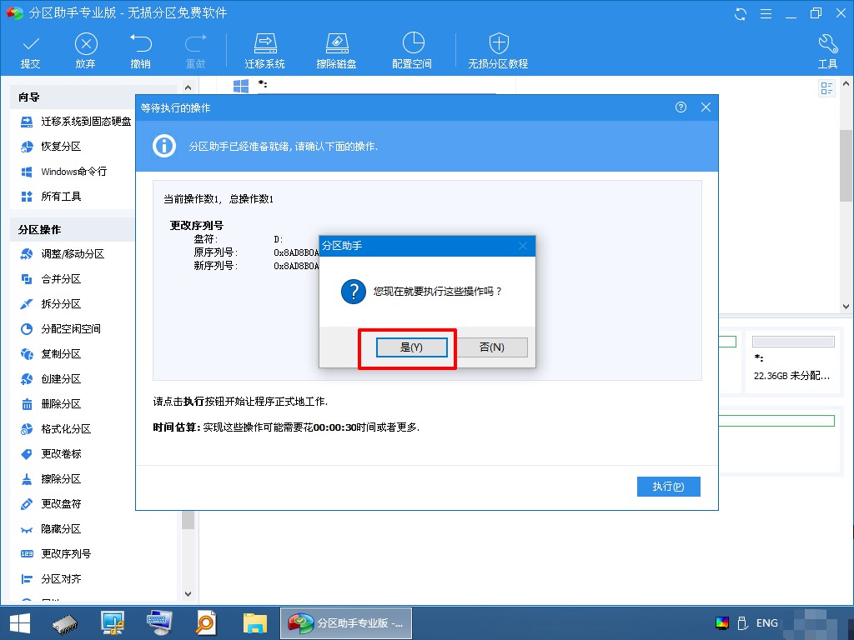Image resolution: width=854 pixels, height=640 pixels.
Task: Open 无损分区教程 tutorial icon
Action: coord(499,51)
